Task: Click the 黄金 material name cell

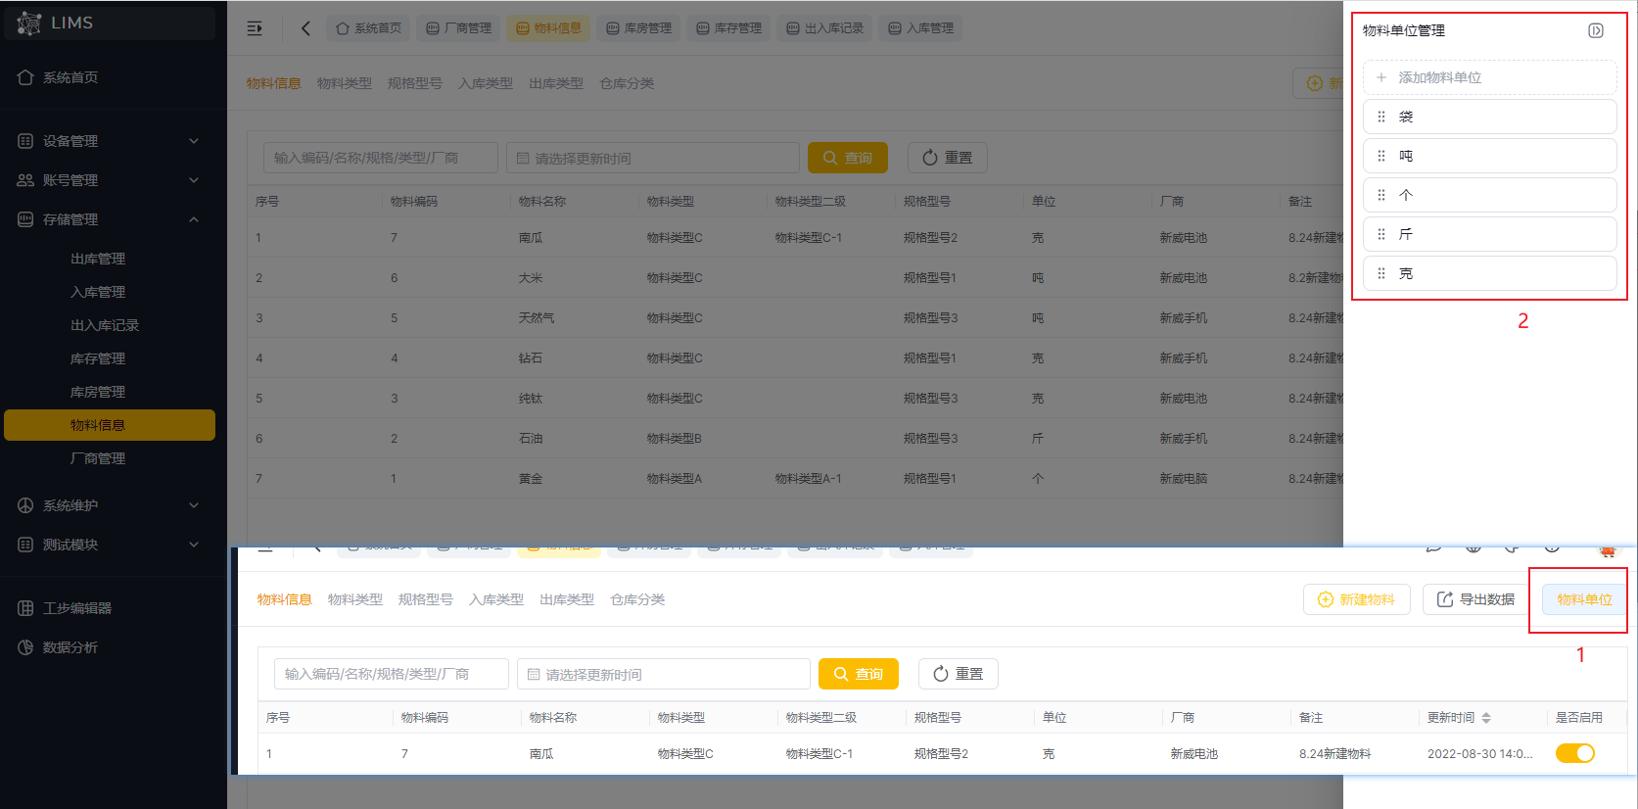Action: click(531, 479)
